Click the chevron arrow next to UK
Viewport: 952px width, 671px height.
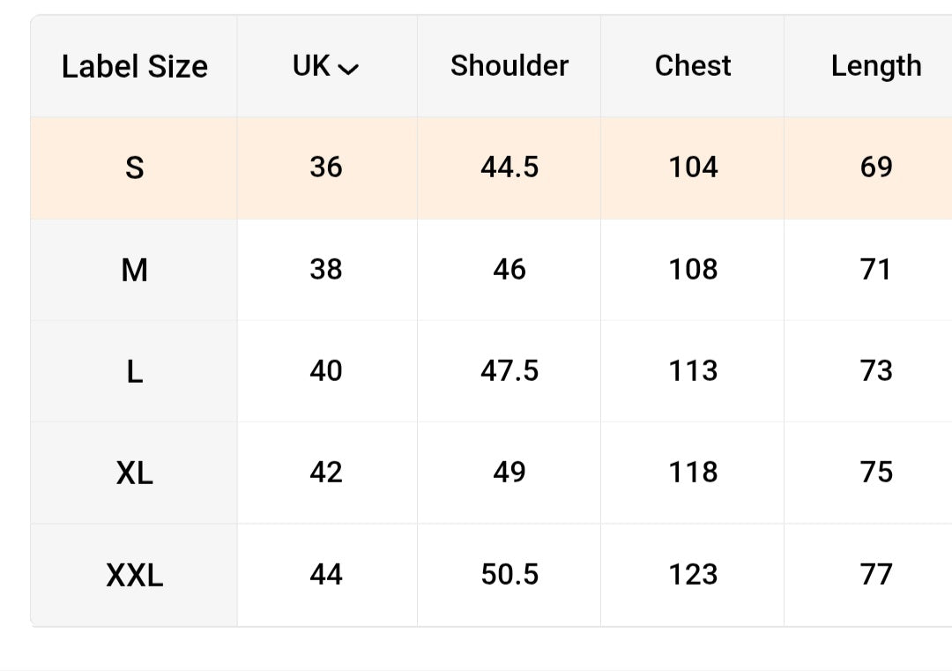tap(348, 70)
